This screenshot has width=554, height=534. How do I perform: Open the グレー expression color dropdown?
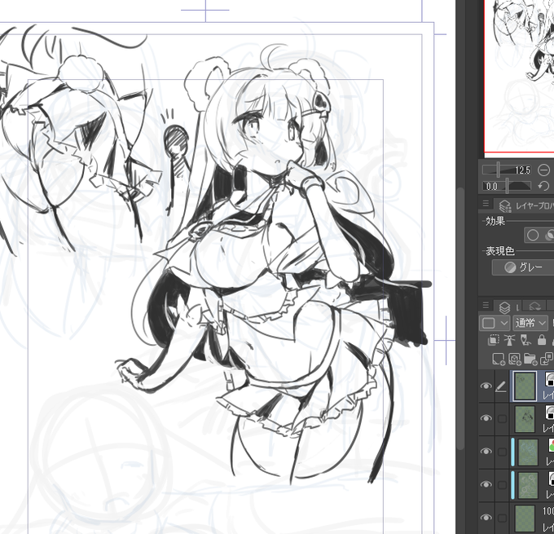pyautogui.click(x=523, y=267)
